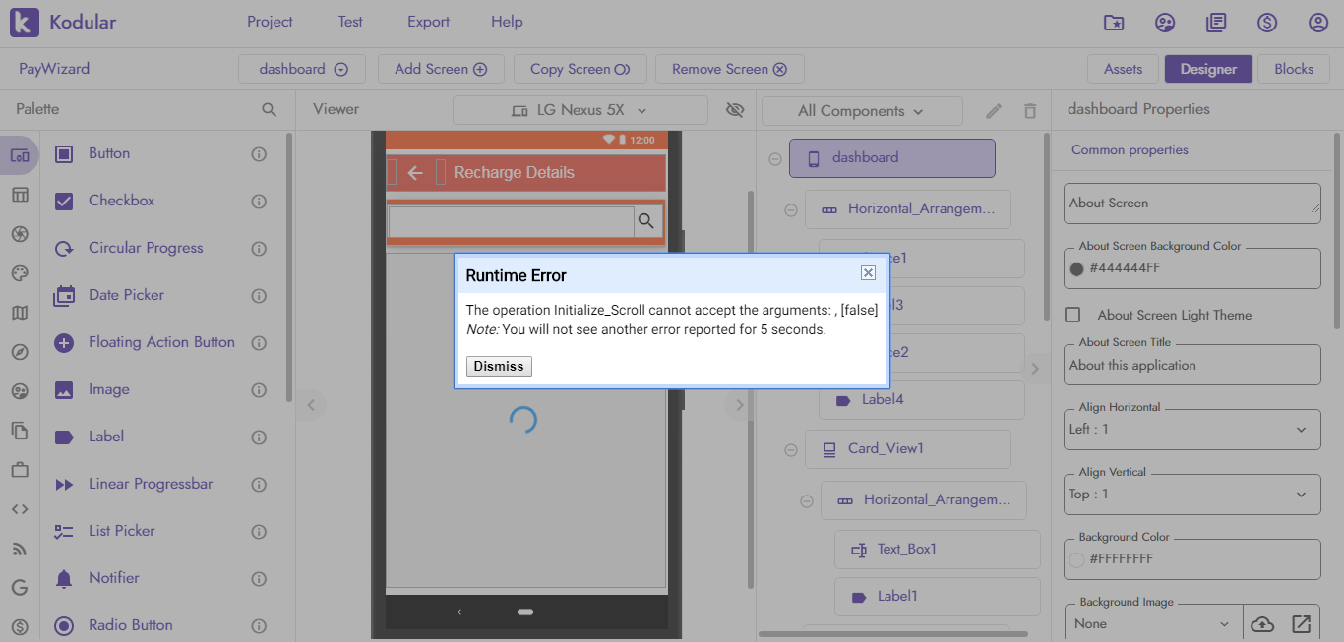This screenshot has height=642, width=1344.
Task: Click the Kodular logo icon
Action: click(x=25, y=22)
